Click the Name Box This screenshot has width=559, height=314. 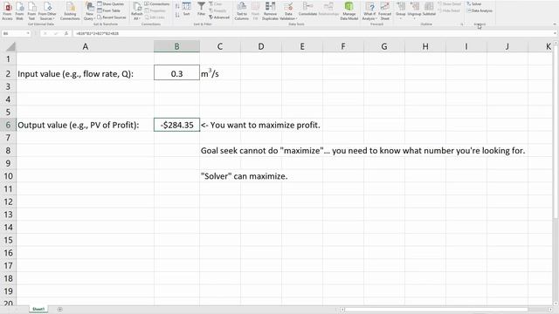(13, 33)
